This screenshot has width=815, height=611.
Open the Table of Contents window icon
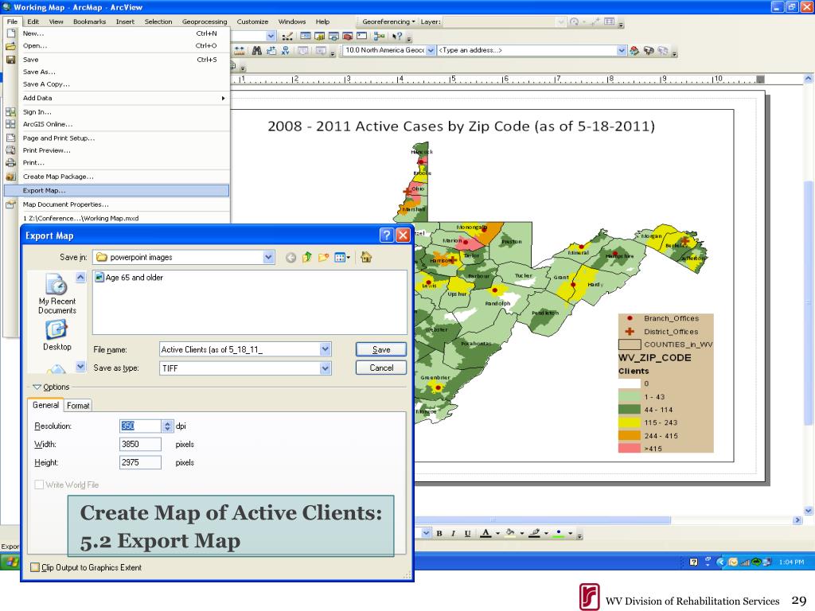coord(306,36)
